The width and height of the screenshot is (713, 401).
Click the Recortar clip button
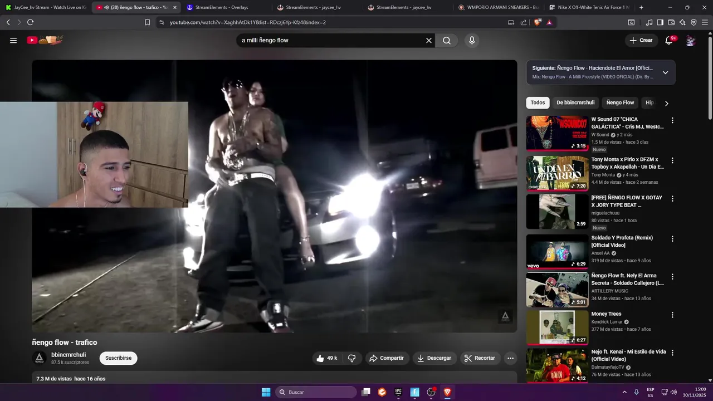click(x=480, y=358)
